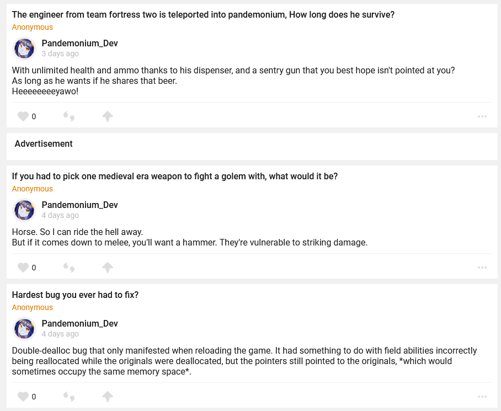
Task: Quote the medieval weapon golem answer
Action: [x=69, y=268]
